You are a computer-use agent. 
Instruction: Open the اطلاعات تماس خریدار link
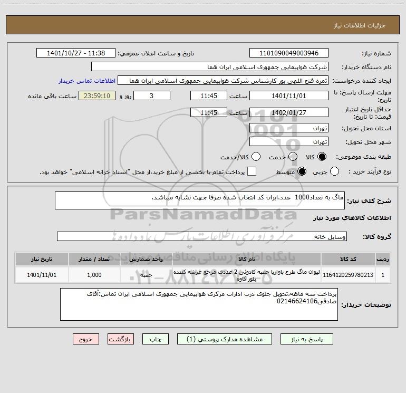tap(87, 81)
